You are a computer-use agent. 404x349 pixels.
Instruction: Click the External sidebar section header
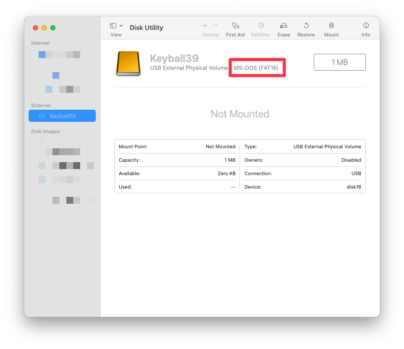41,105
